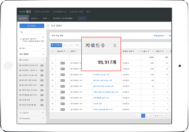Tick checkbox for 카드론 전환 campaign row
The width and height of the screenshot is (189, 132).
coord(53,104)
